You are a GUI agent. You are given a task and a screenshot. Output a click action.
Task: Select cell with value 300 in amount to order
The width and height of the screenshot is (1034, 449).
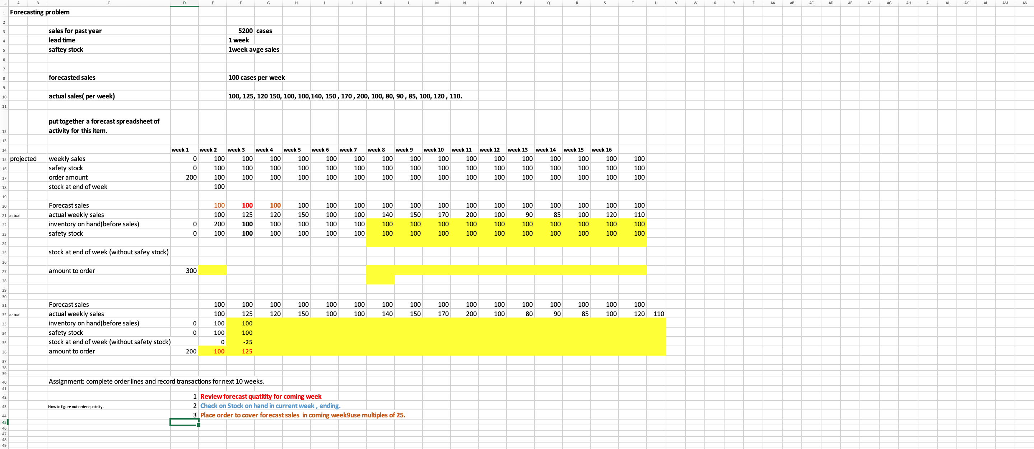click(x=191, y=271)
